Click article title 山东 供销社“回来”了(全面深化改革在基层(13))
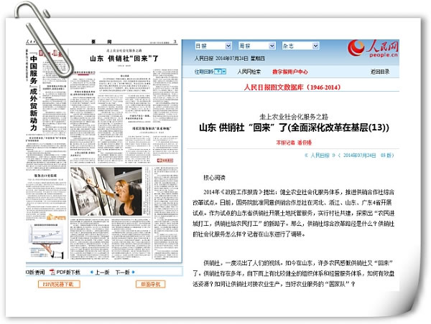Screen dimensions: 431x324 (294, 128)
